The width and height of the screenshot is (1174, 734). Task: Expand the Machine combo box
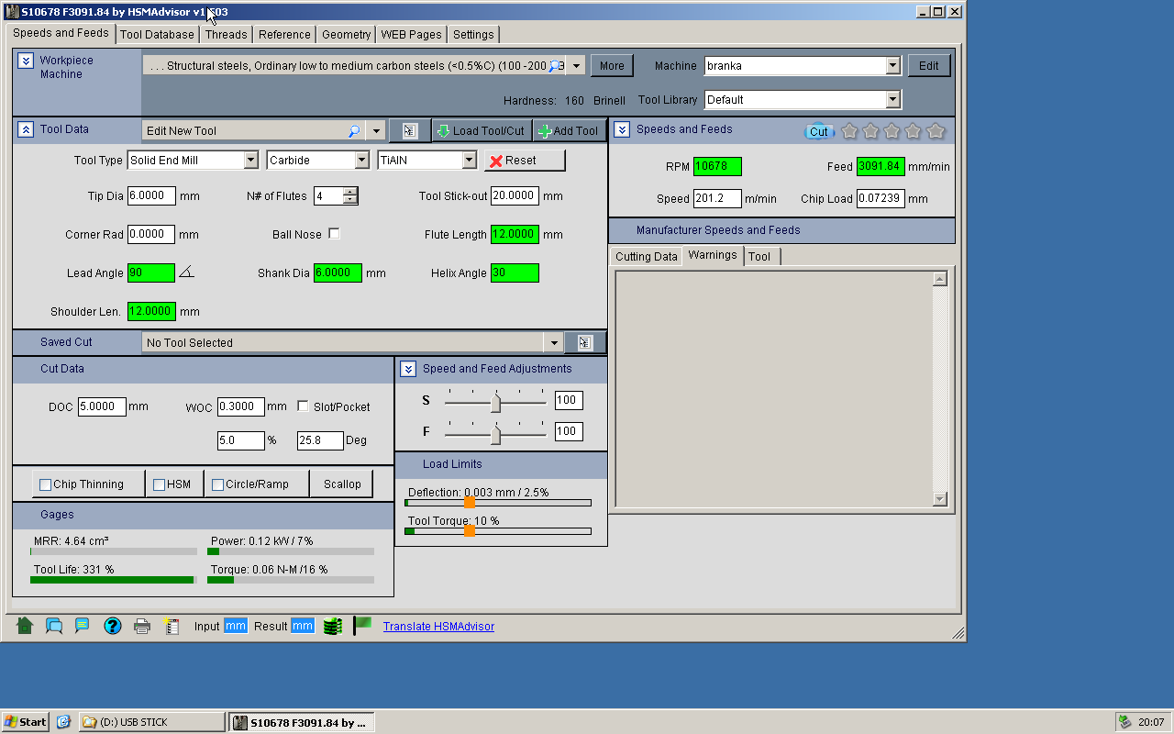coord(892,66)
